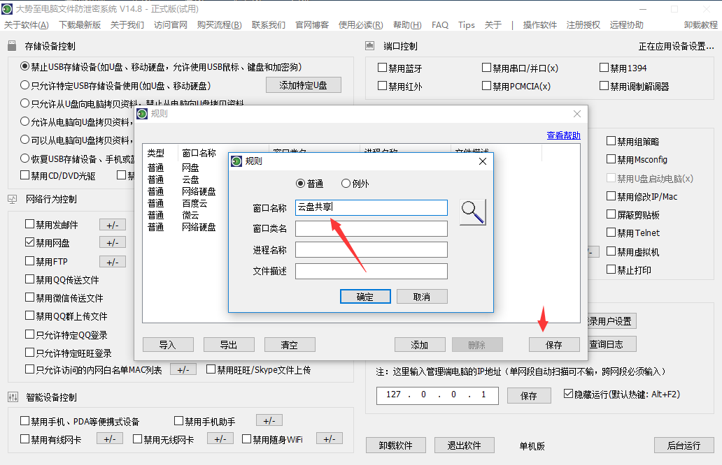The image size is (722, 465).
Task: Click the magnifier search icon in rule dialog
Action: coord(473,211)
